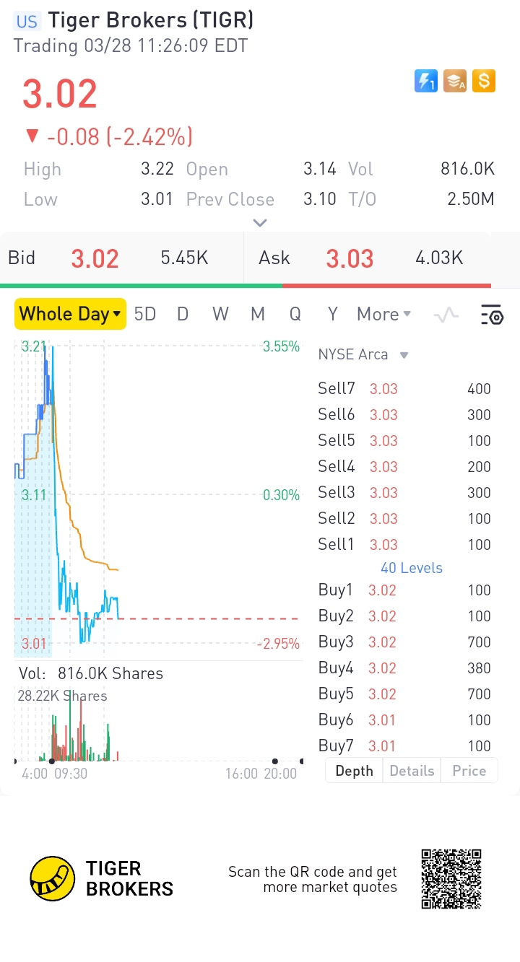
Task: Tap the Prev Close value 3.10
Action: coord(320,199)
